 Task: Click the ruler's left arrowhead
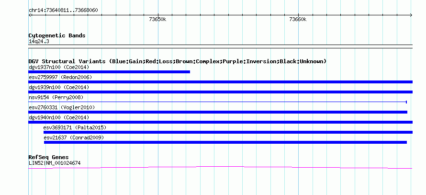click(30, 15)
